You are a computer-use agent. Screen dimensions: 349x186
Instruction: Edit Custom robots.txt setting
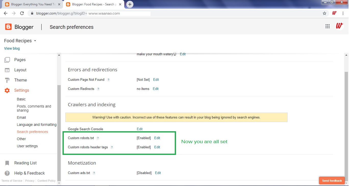click(157, 138)
